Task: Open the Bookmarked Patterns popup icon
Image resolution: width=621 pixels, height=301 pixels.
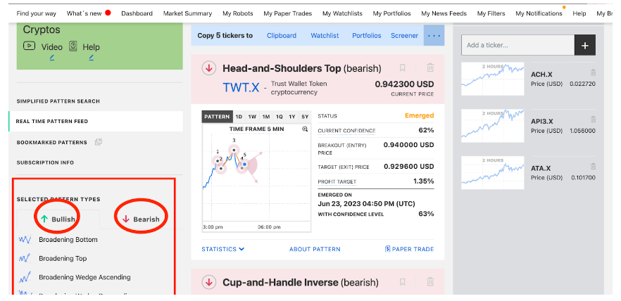Action: pos(99,142)
